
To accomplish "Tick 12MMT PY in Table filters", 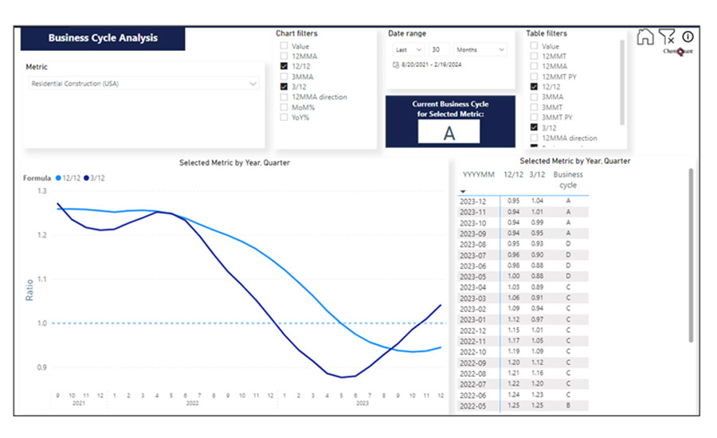I will point(535,76).
